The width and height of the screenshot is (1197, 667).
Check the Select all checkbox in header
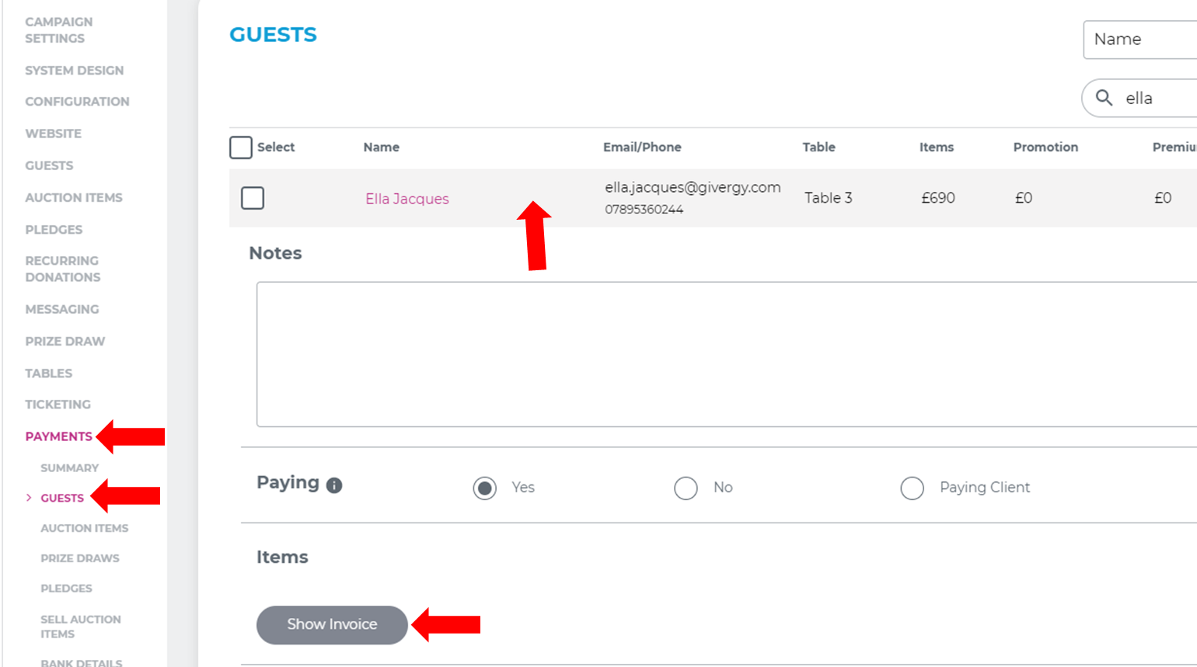pos(241,147)
